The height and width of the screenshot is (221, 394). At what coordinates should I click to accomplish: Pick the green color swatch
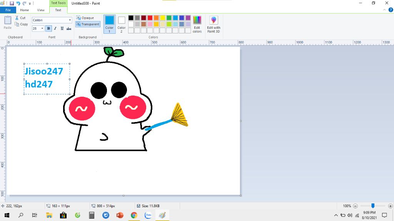pyautogui.click(x=169, y=18)
